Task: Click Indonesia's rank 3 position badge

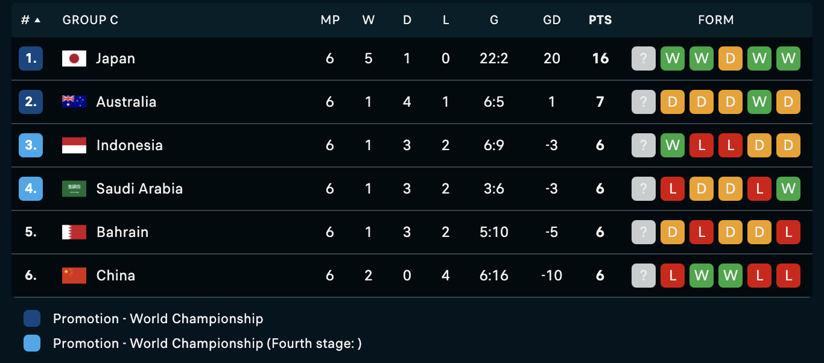Action: 31,145
